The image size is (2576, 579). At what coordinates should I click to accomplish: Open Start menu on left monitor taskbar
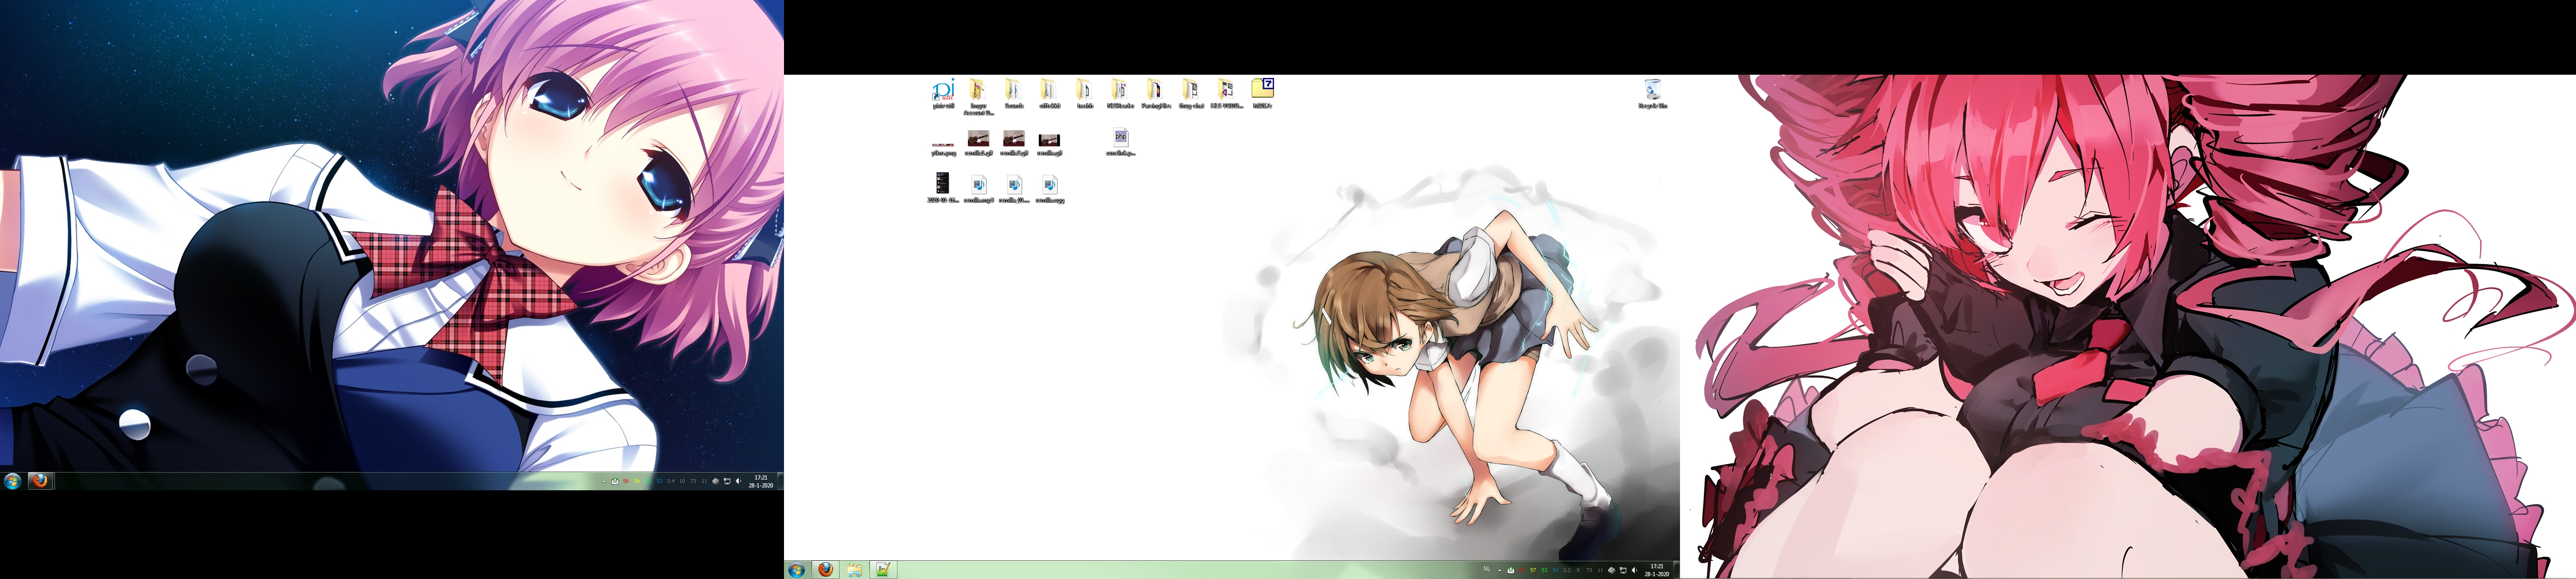[12, 481]
